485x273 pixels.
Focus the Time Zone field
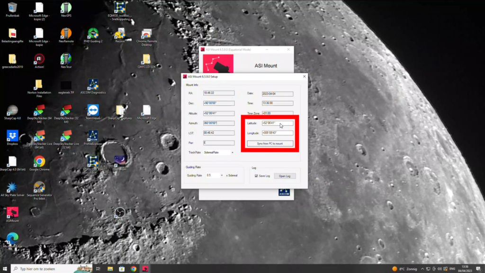(x=278, y=113)
